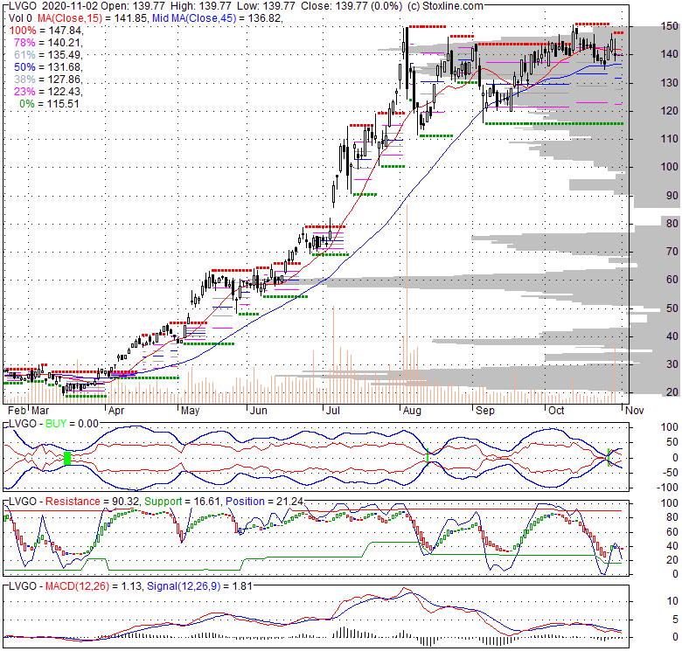682x651 pixels.
Task: Click the 23% = 122.43 Fibonacci level
Action: click(x=48, y=91)
